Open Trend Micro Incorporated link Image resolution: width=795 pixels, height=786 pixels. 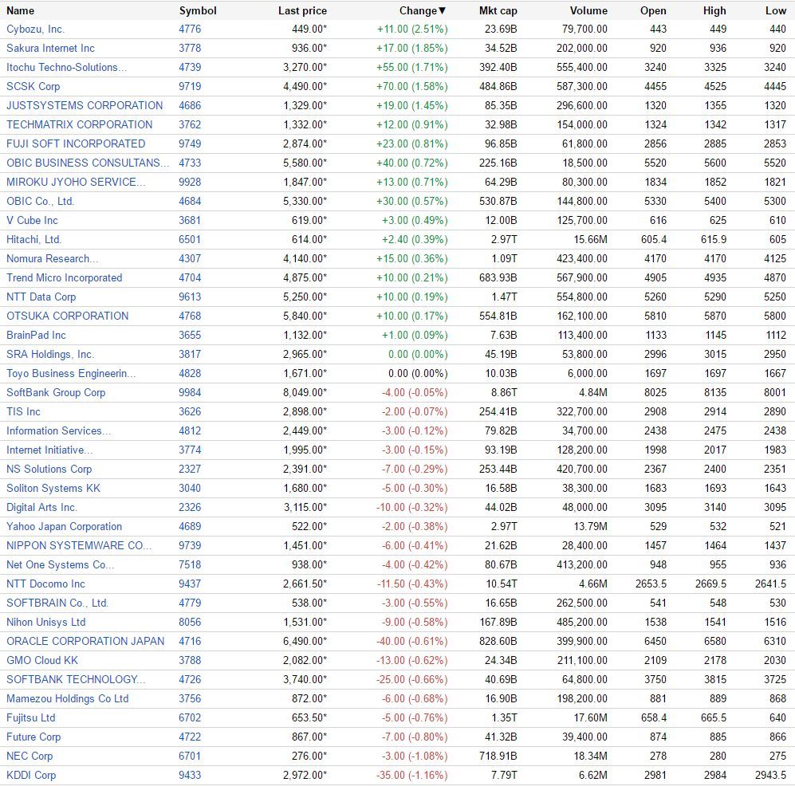tap(64, 277)
